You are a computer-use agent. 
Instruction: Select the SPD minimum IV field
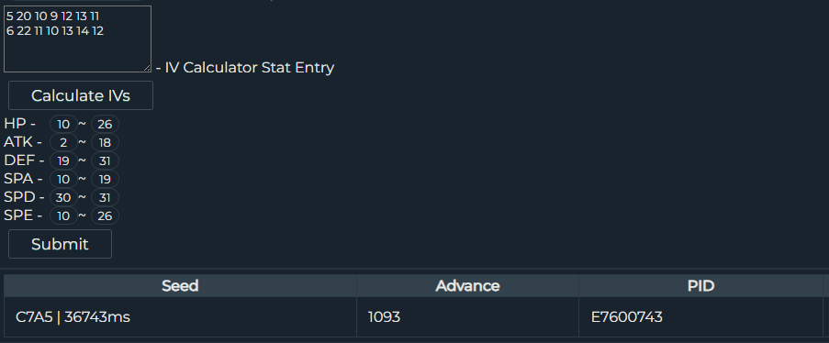pos(63,197)
